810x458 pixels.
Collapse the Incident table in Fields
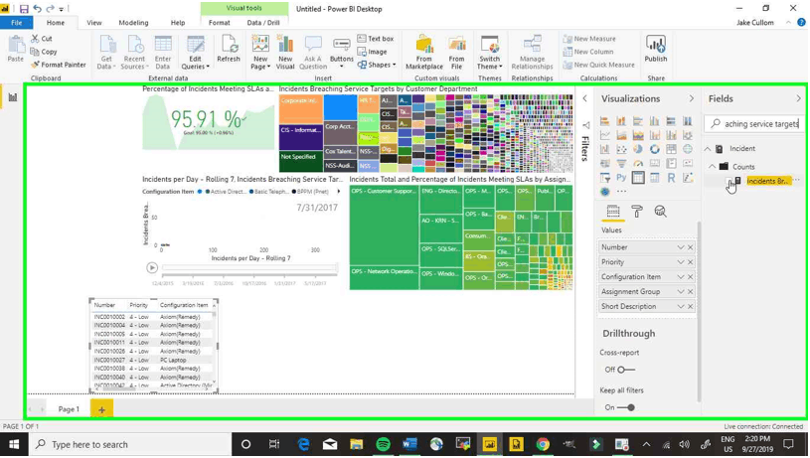pyautogui.click(x=708, y=149)
